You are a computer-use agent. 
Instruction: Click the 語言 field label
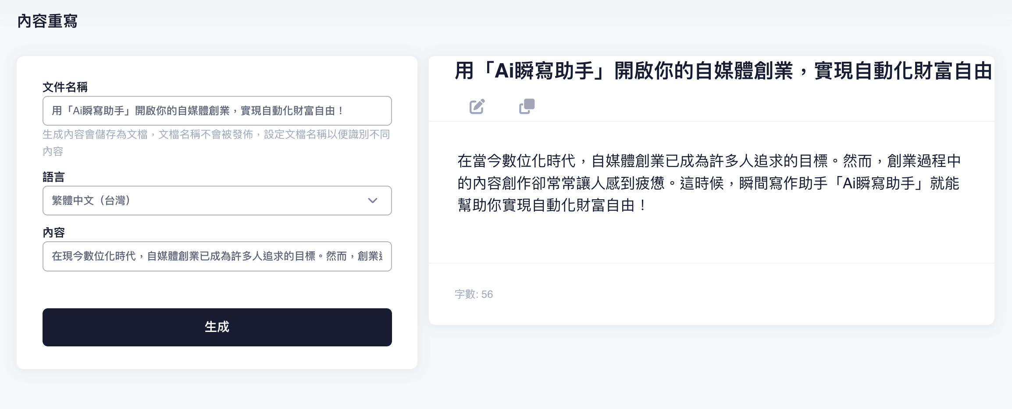tap(53, 177)
